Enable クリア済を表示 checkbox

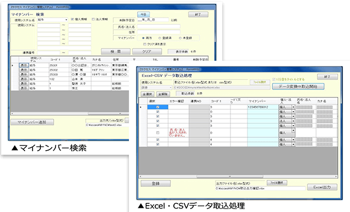145,44
